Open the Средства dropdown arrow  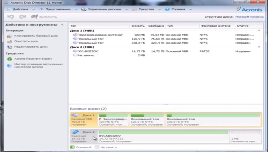(159, 10)
